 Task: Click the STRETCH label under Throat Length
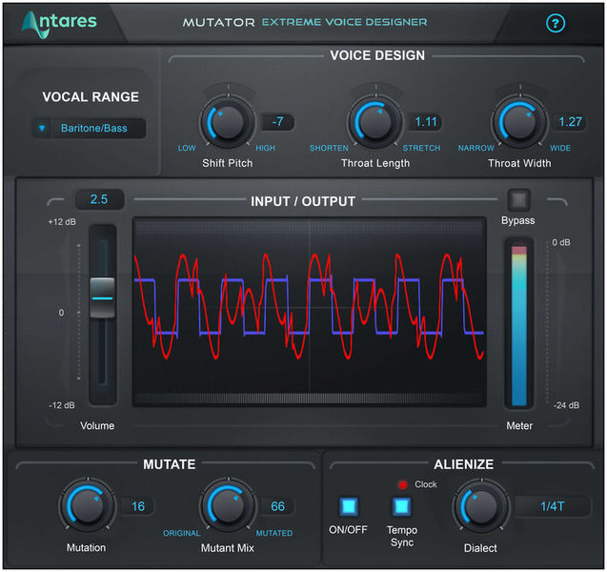coord(421,148)
